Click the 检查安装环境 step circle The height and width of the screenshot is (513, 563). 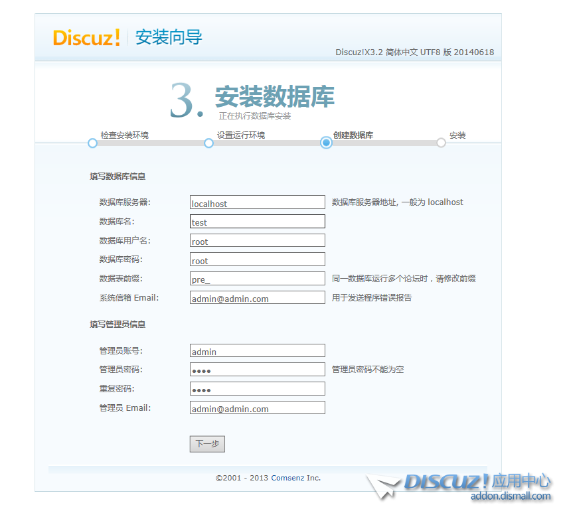click(92, 143)
